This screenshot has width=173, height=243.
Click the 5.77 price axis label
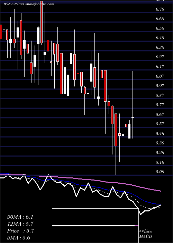pyautogui.click(x=160, y=105)
